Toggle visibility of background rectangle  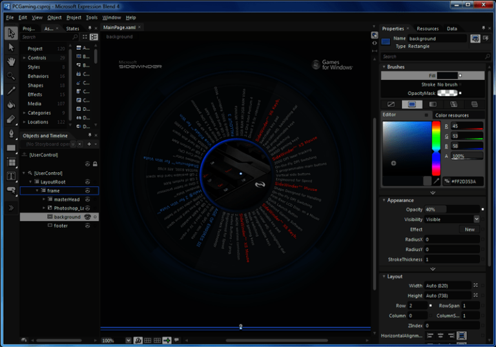click(x=88, y=217)
